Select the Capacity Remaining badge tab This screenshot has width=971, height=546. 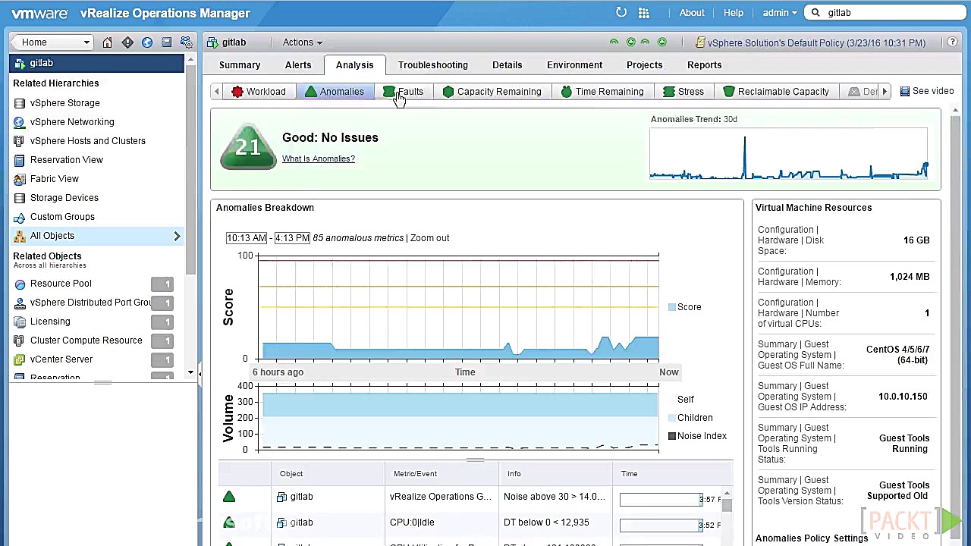pyautogui.click(x=492, y=92)
